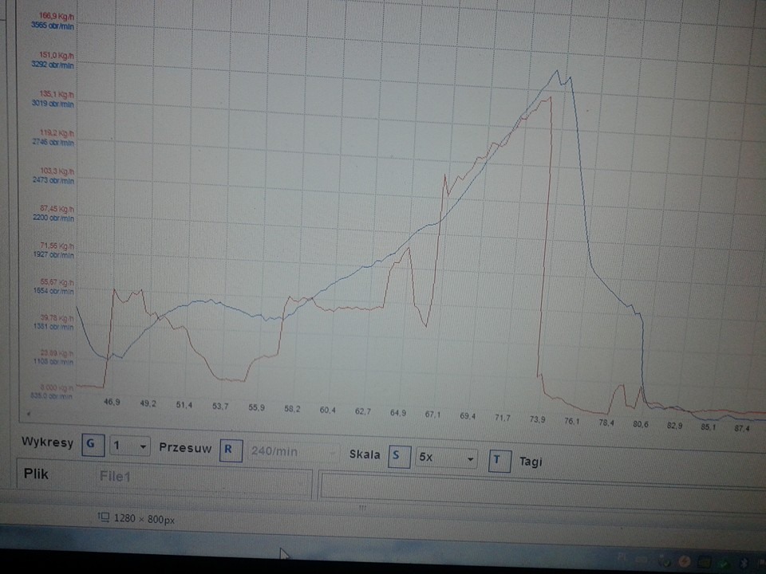Viewport: 766px width, 574px height.
Task: Click the T button for Tagi
Action: pyautogui.click(x=499, y=460)
